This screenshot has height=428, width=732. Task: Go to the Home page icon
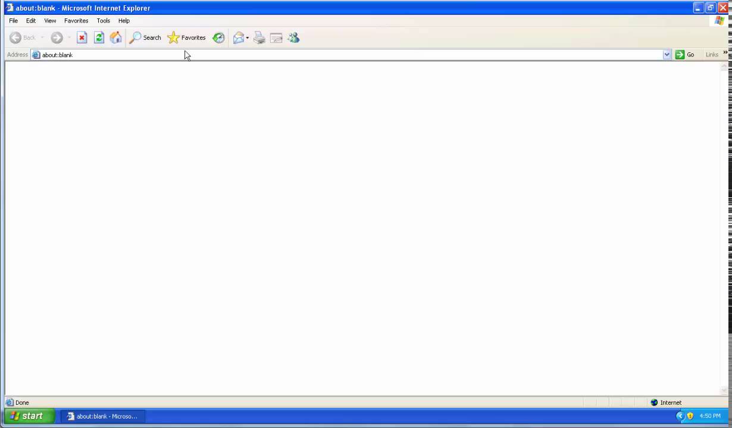pyautogui.click(x=116, y=37)
